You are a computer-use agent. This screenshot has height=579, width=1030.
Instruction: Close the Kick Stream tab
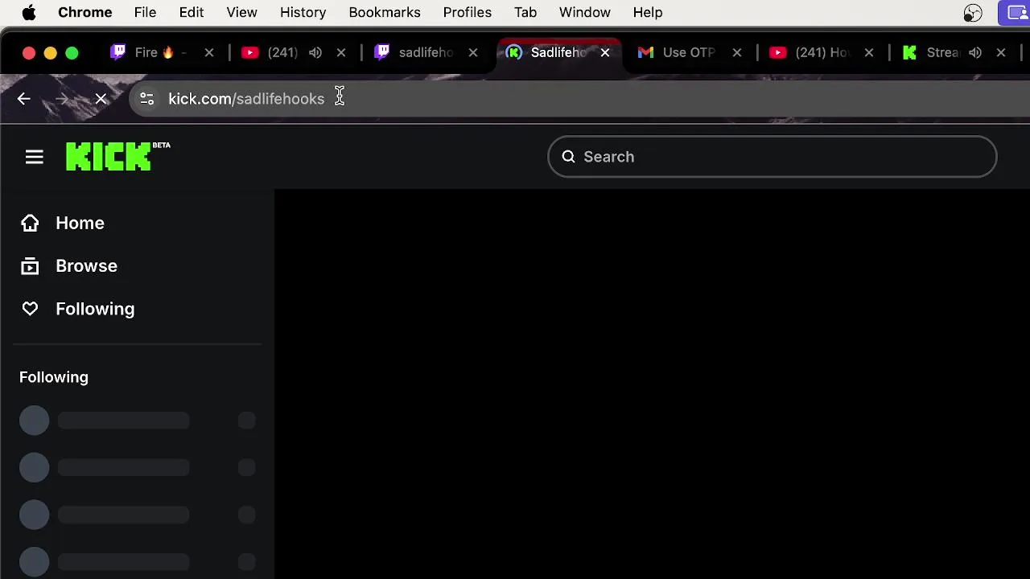[1001, 52]
